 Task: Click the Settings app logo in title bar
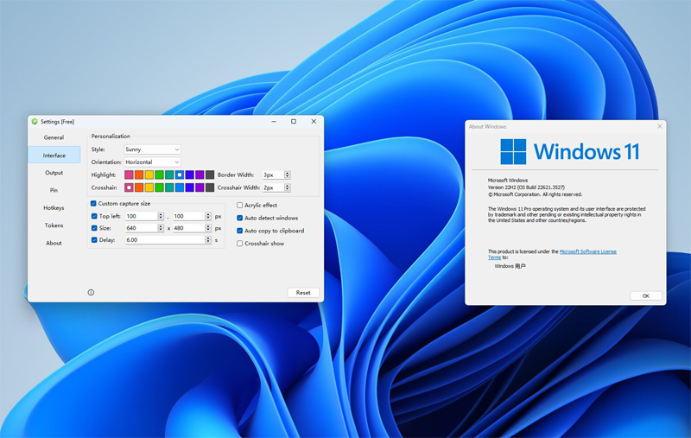35,122
